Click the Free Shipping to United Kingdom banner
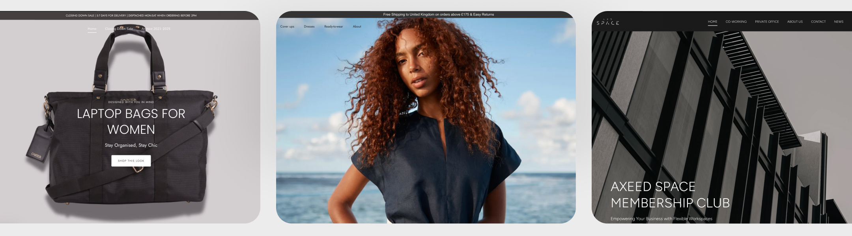The width and height of the screenshot is (852, 236). tap(426, 15)
